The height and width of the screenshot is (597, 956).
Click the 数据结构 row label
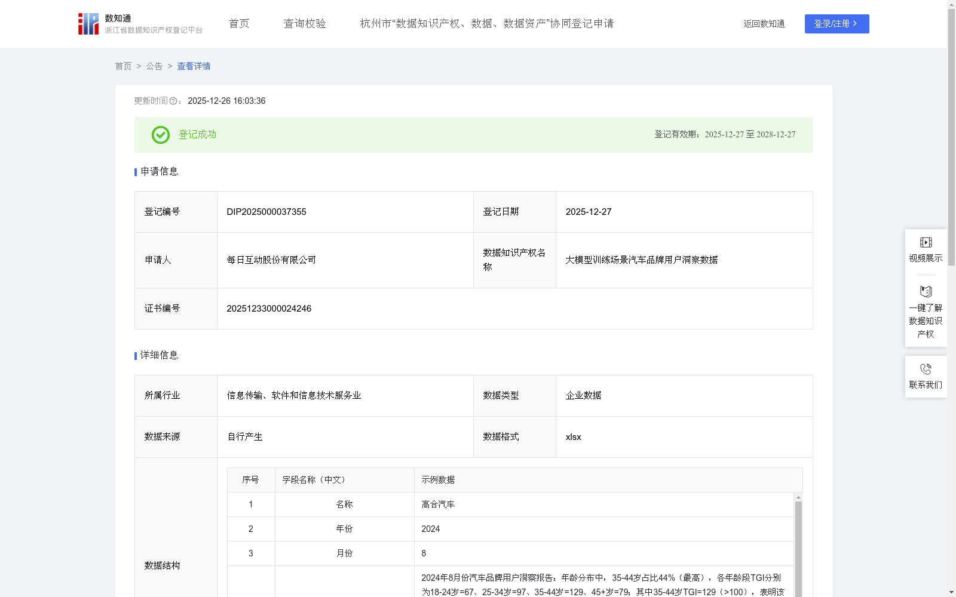[162, 565]
